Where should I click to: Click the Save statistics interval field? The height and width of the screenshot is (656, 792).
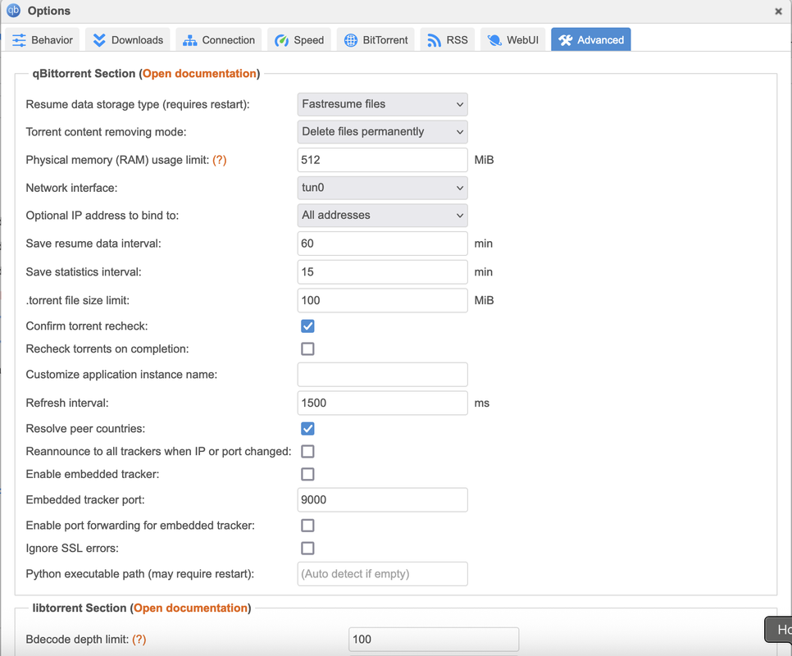[x=382, y=272]
